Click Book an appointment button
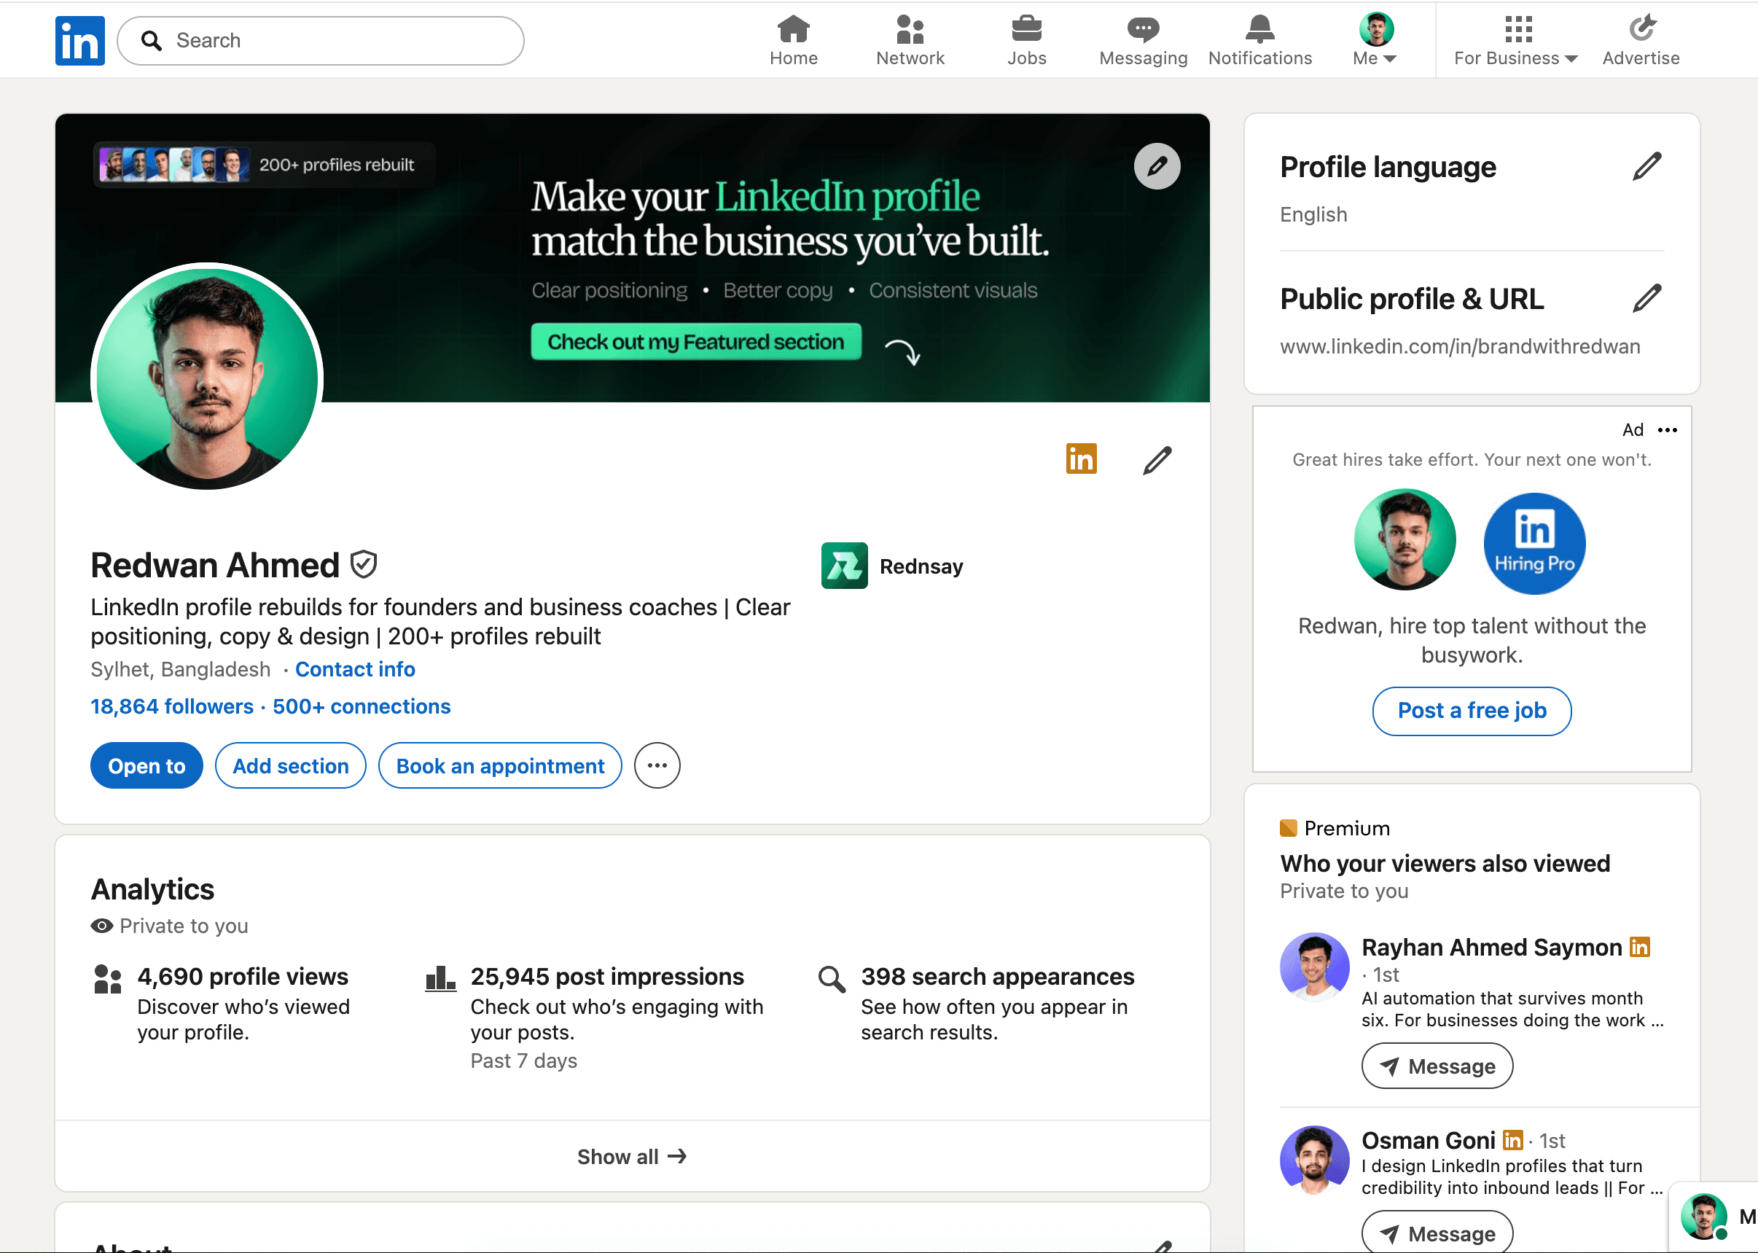The width and height of the screenshot is (1758, 1253). [x=500, y=765]
